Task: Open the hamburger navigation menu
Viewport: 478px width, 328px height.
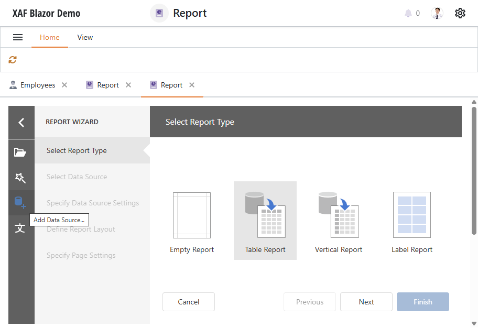Action: pos(18,37)
